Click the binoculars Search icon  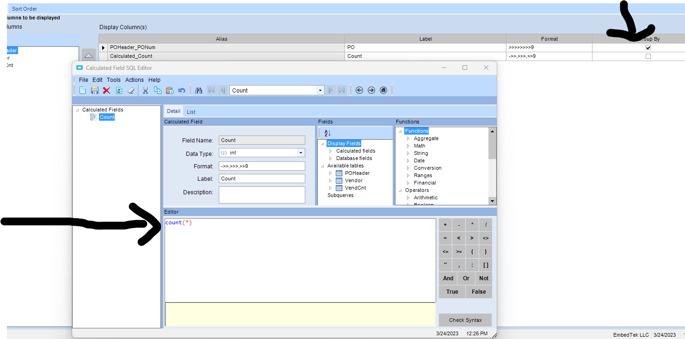(x=199, y=91)
